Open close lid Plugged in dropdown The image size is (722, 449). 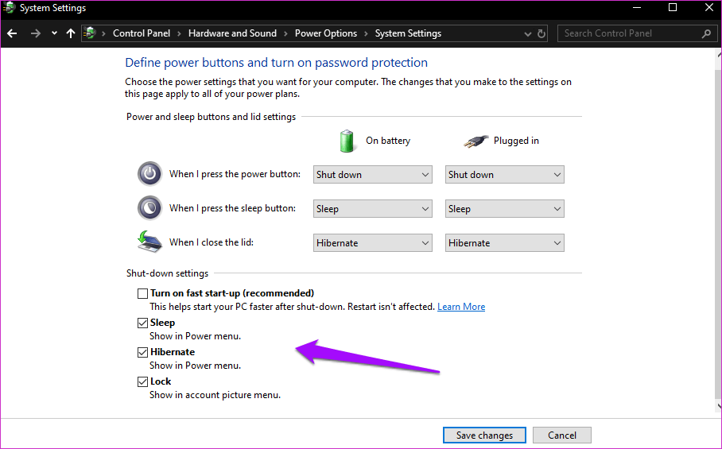click(x=505, y=242)
